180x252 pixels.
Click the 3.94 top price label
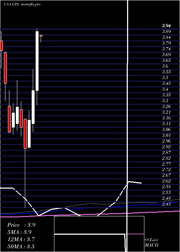(166, 26)
